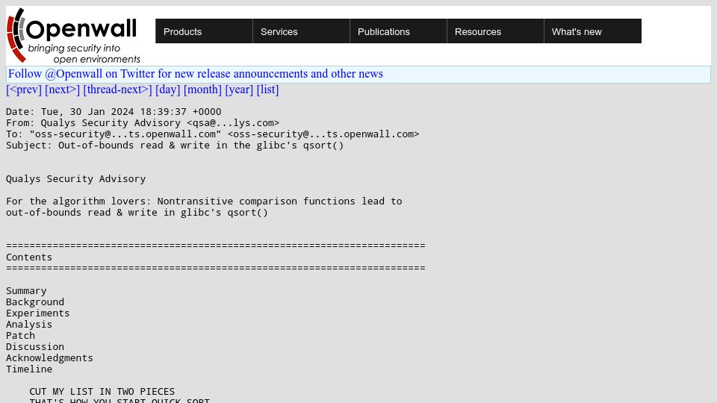Image resolution: width=717 pixels, height=403 pixels.
Task: Open the [year] archive link
Action: tap(239, 90)
